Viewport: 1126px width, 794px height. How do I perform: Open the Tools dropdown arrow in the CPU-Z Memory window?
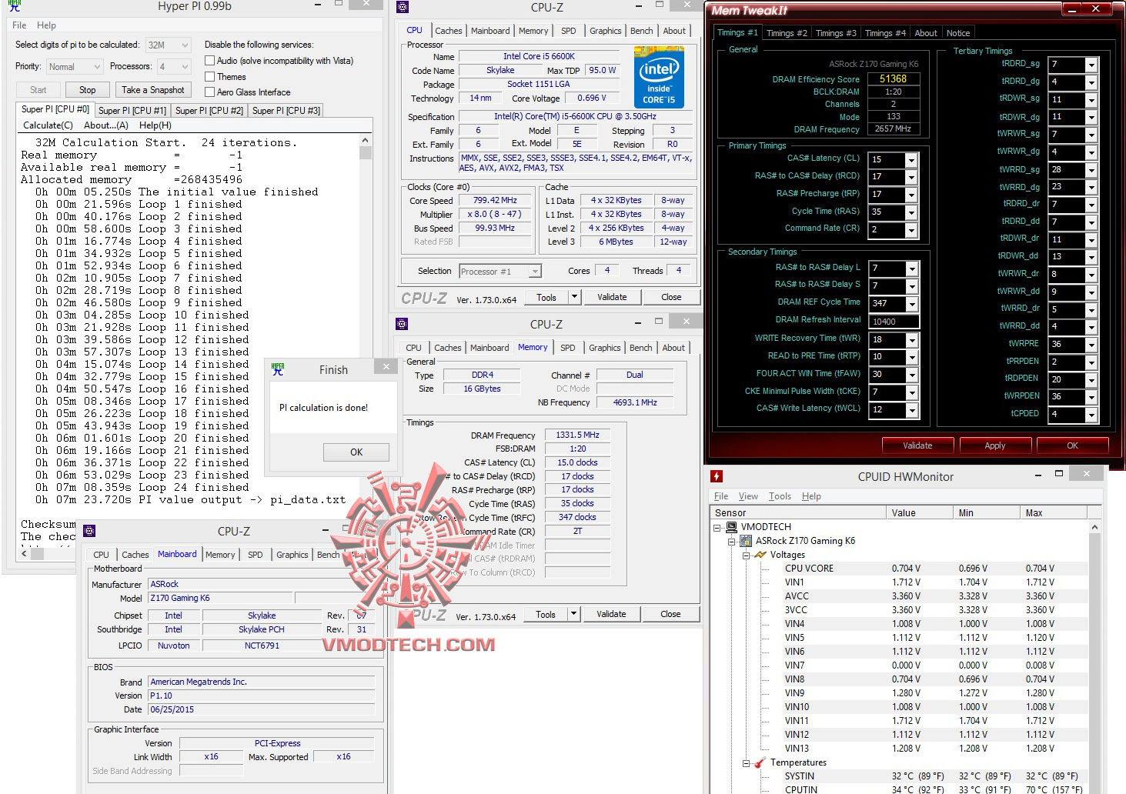pos(573,614)
